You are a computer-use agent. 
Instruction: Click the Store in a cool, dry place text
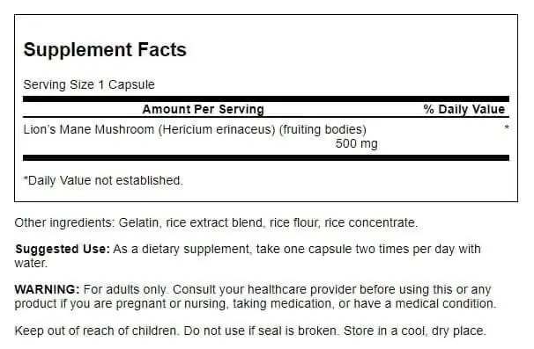[x=415, y=331]
